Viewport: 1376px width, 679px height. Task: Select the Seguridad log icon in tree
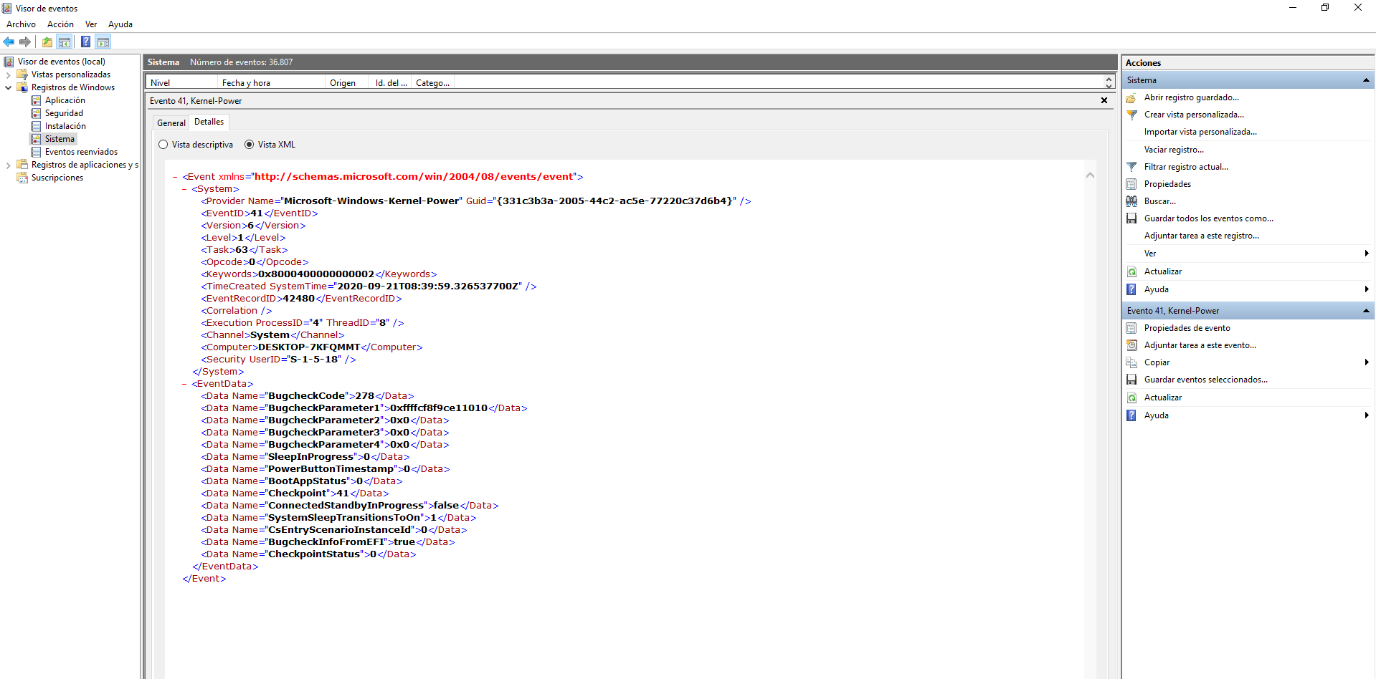[36, 113]
